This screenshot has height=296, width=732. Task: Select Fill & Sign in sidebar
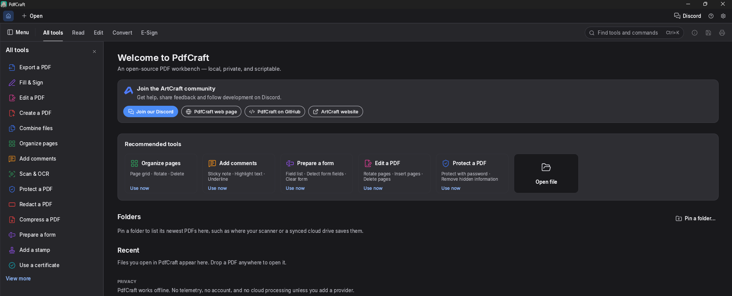[51, 83]
